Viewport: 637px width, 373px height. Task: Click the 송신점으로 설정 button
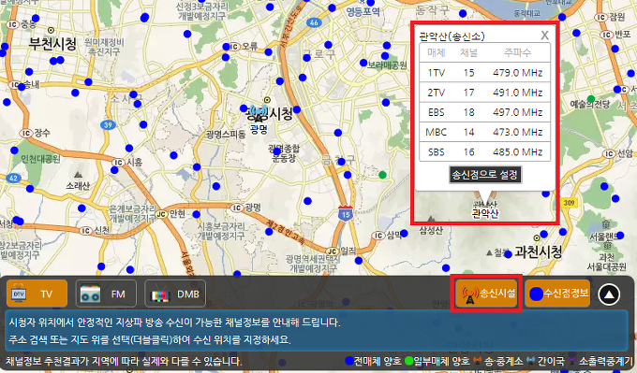pos(485,175)
